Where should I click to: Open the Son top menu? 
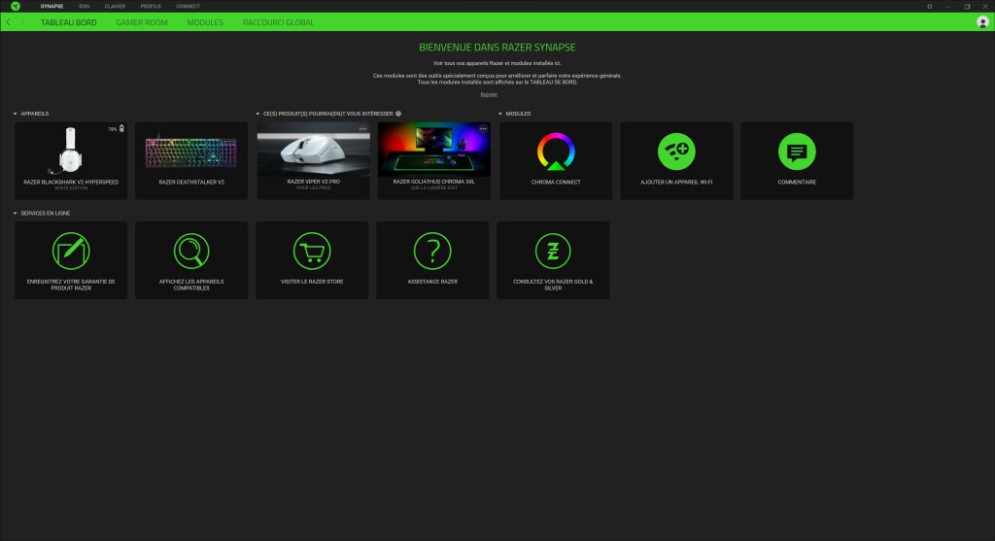click(84, 7)
